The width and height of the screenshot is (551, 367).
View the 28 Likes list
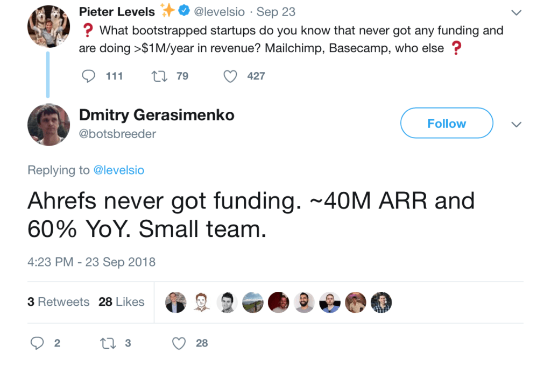tap(121, 302)
